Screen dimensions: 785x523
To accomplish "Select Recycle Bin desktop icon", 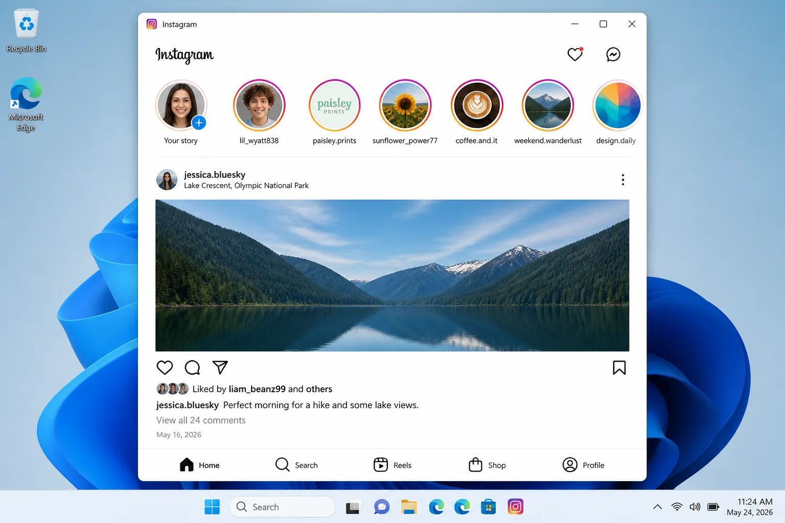I will tap(26, 31).
